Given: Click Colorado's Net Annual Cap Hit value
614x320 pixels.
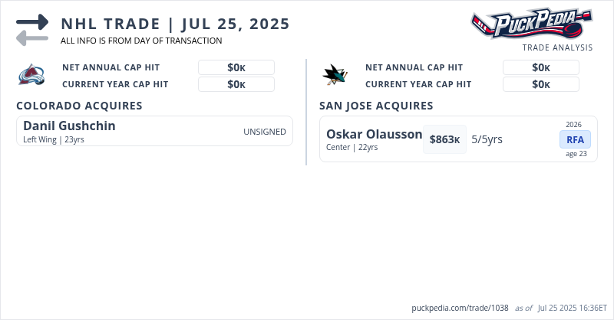Looking at the screenshot, I should pos(236,67).
